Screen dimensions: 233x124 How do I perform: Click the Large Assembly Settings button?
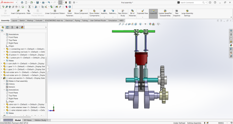coord(187,13)
